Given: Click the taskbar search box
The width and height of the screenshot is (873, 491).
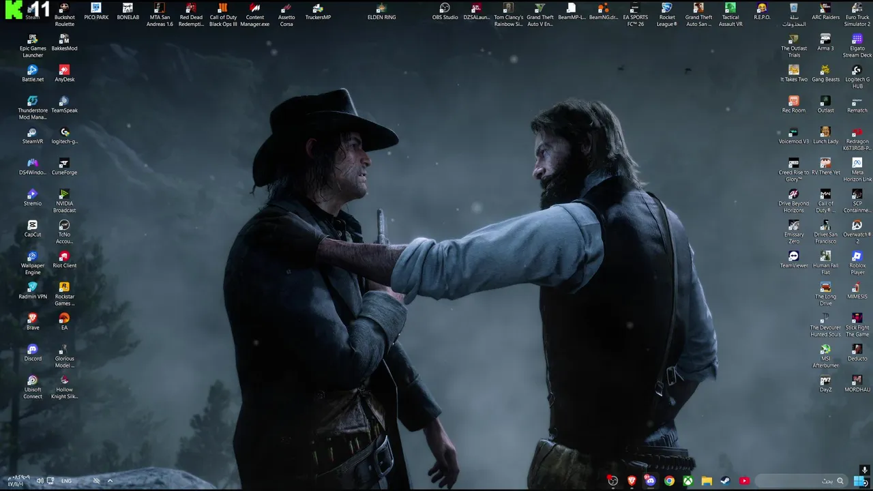Looking at the screenshot, I should point(801,481).
